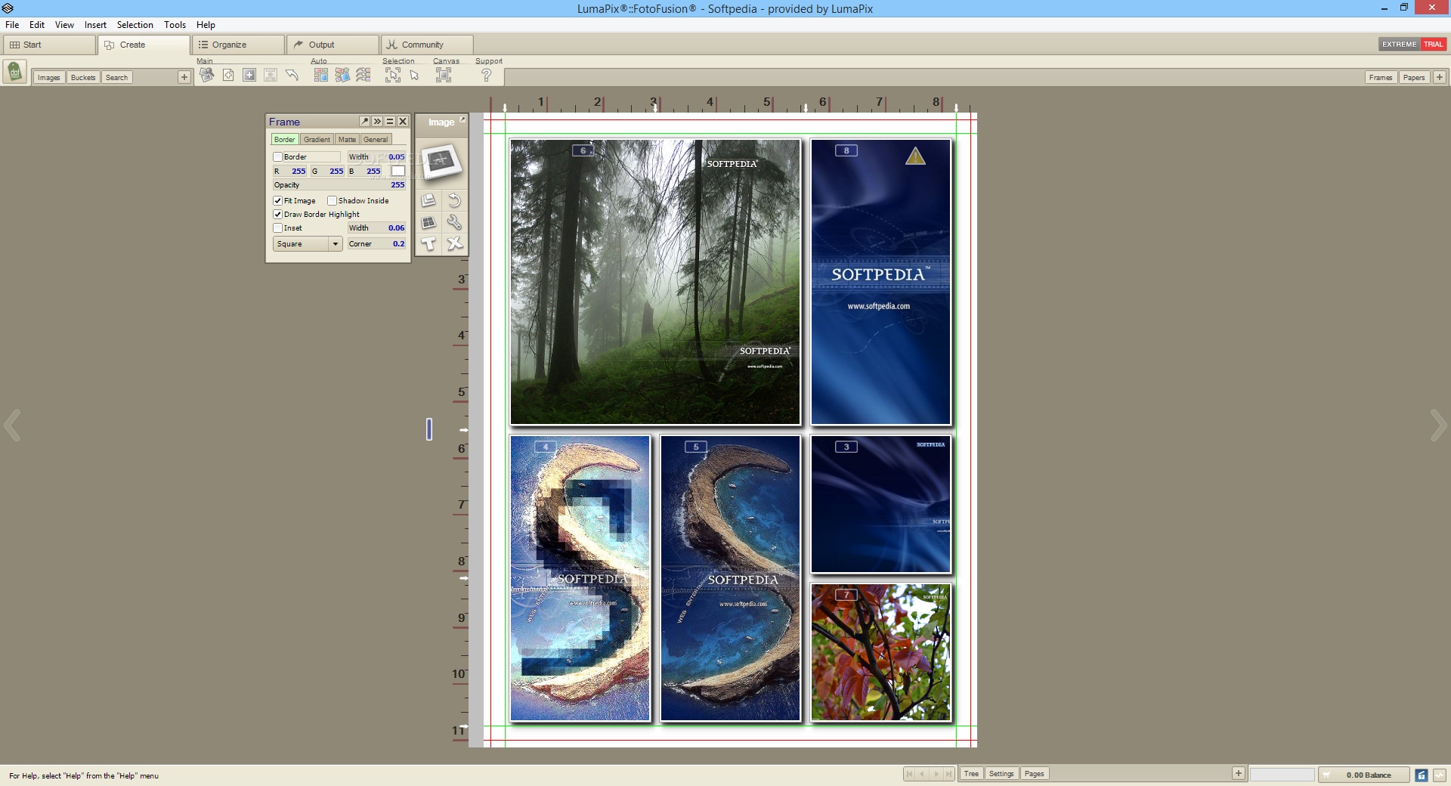The width and height of the screenshot is (1451, 786).
Task: Go to next page with right chevron
Action: pos(1438,425)
